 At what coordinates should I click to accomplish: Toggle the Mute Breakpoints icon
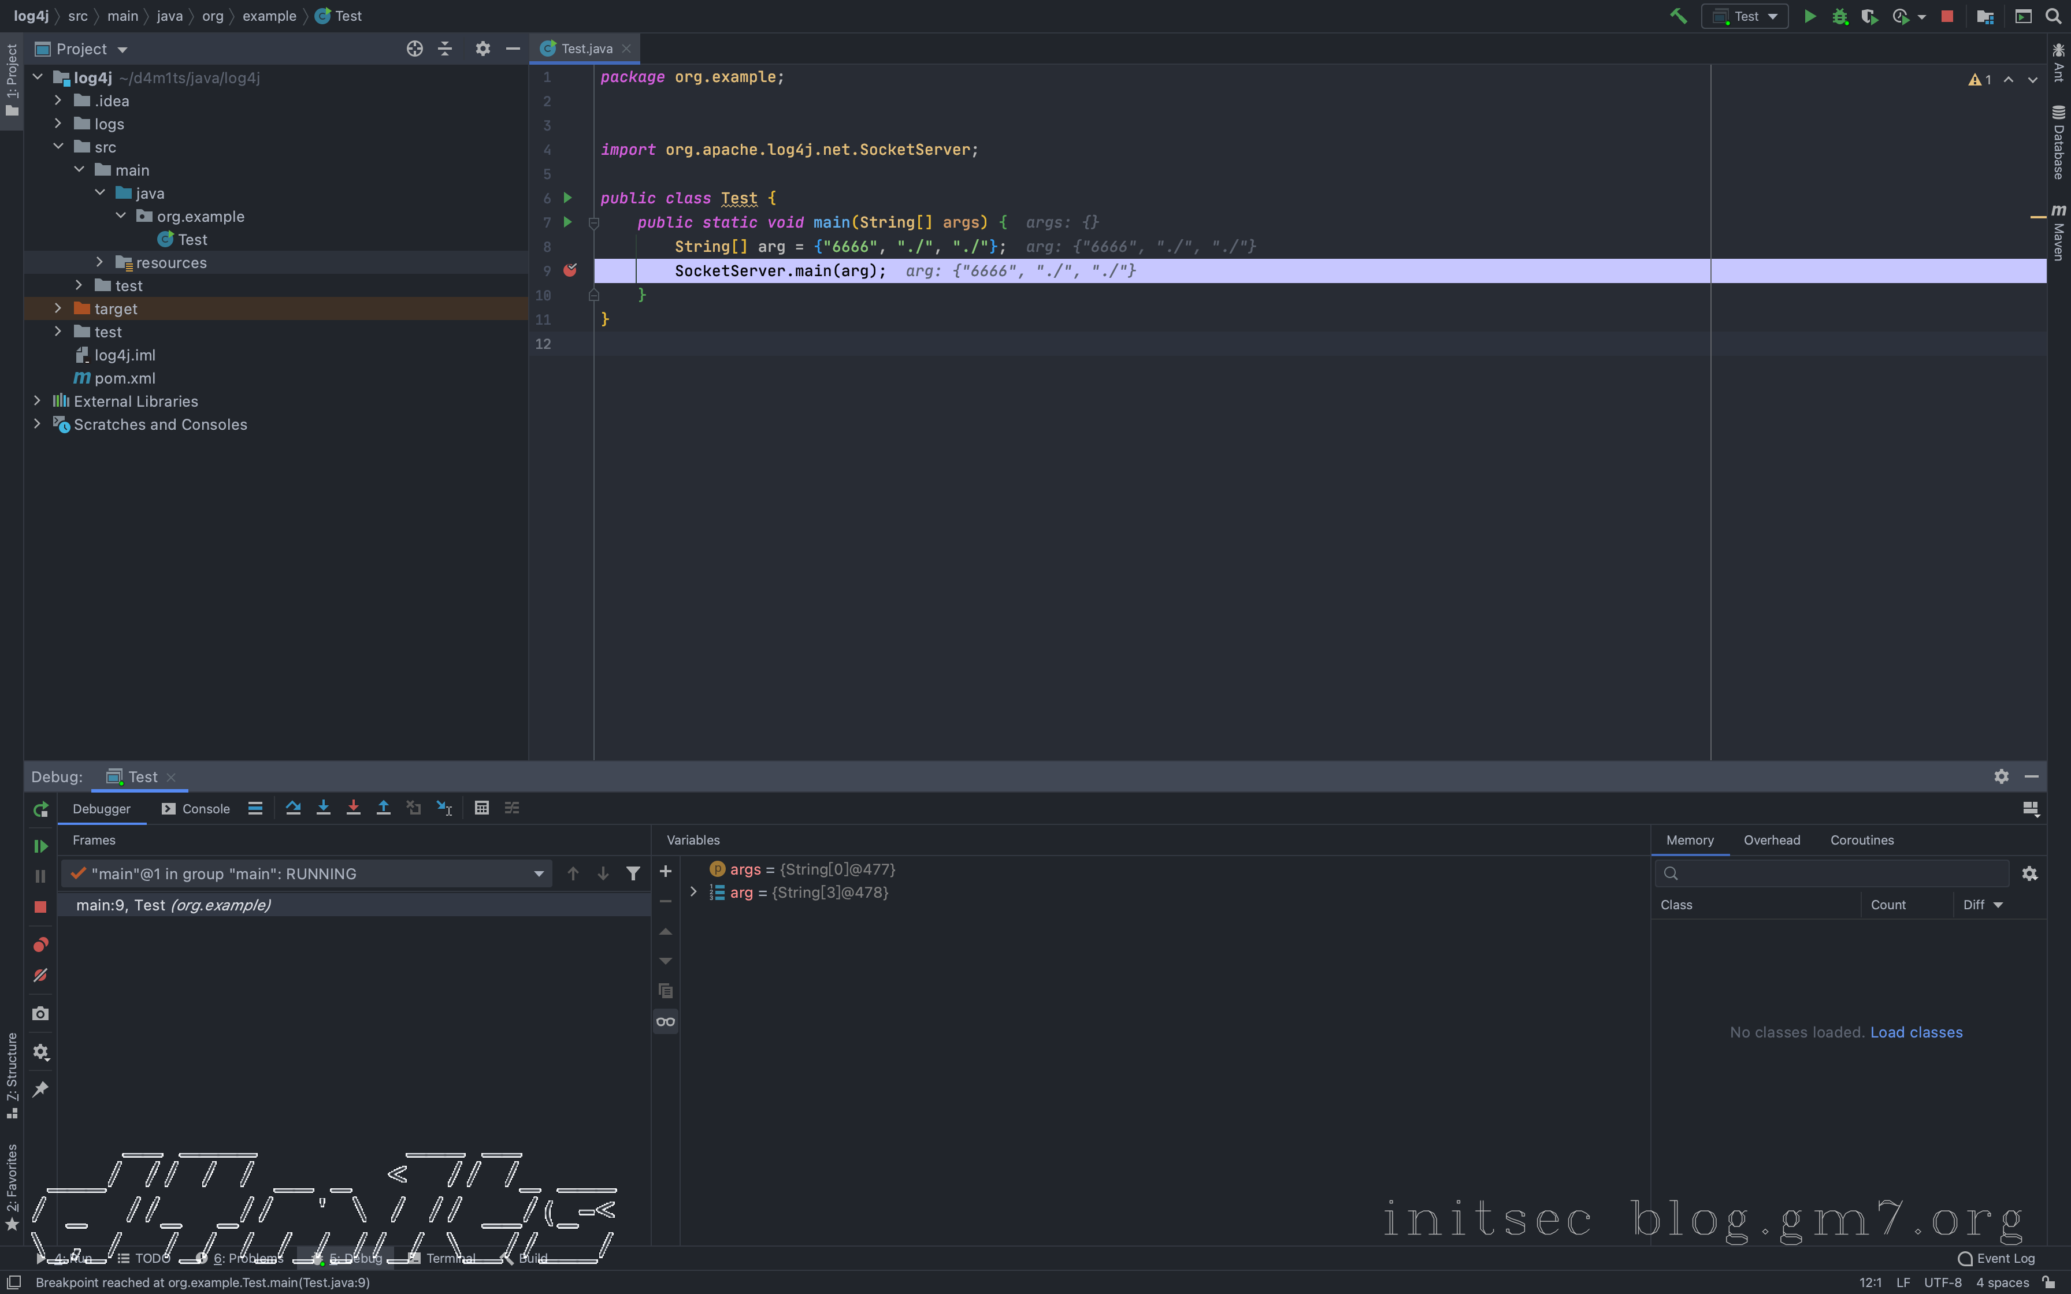(x=40, y=976)
